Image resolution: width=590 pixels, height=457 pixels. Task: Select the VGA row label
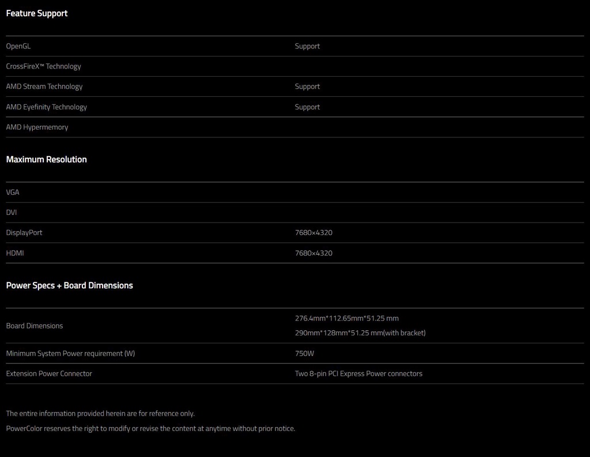[x=13, y=192]
